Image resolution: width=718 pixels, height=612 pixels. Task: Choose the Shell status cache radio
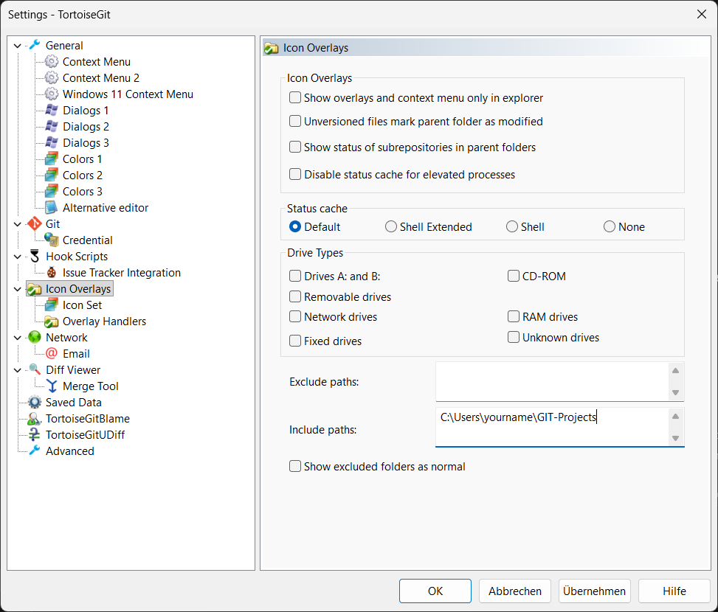(x=512, y=227)
